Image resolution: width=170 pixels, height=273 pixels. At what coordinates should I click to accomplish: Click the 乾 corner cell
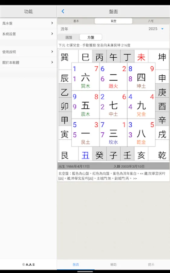click(162, 155)
